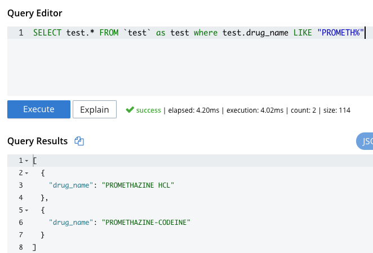Collapse the first object at line 2

[x=26, y=172]
